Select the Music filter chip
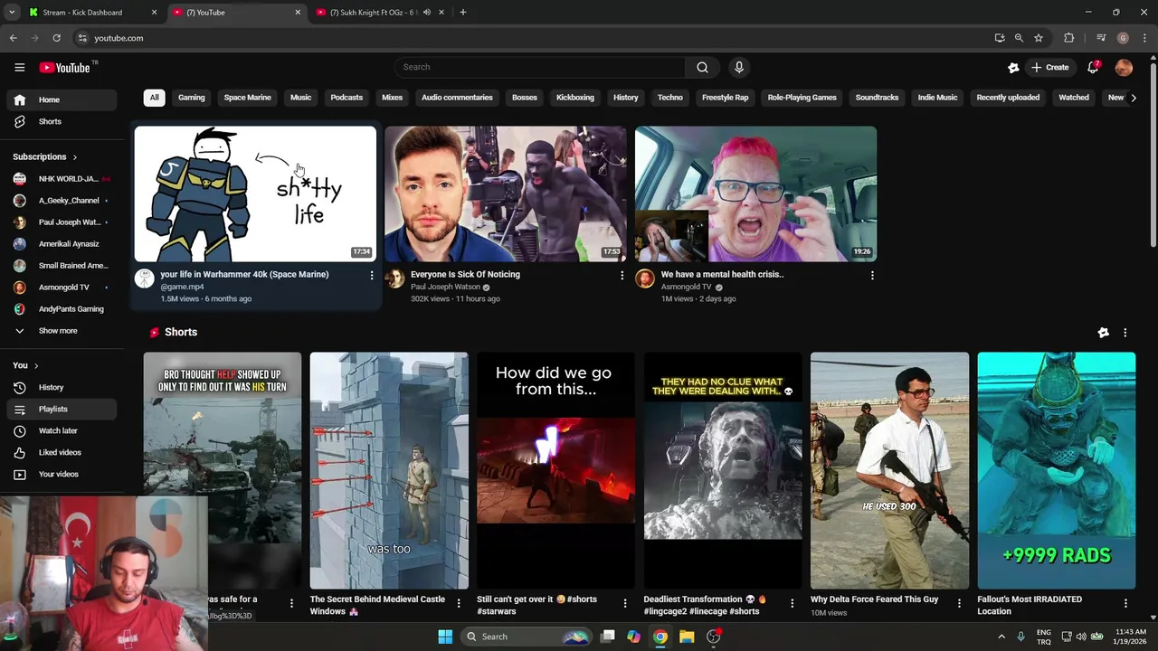 (301, 98)
